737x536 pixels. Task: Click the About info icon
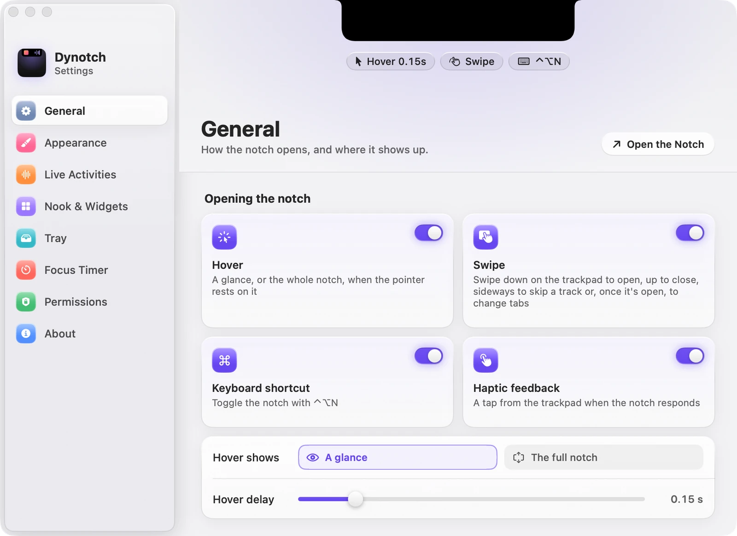26,333
